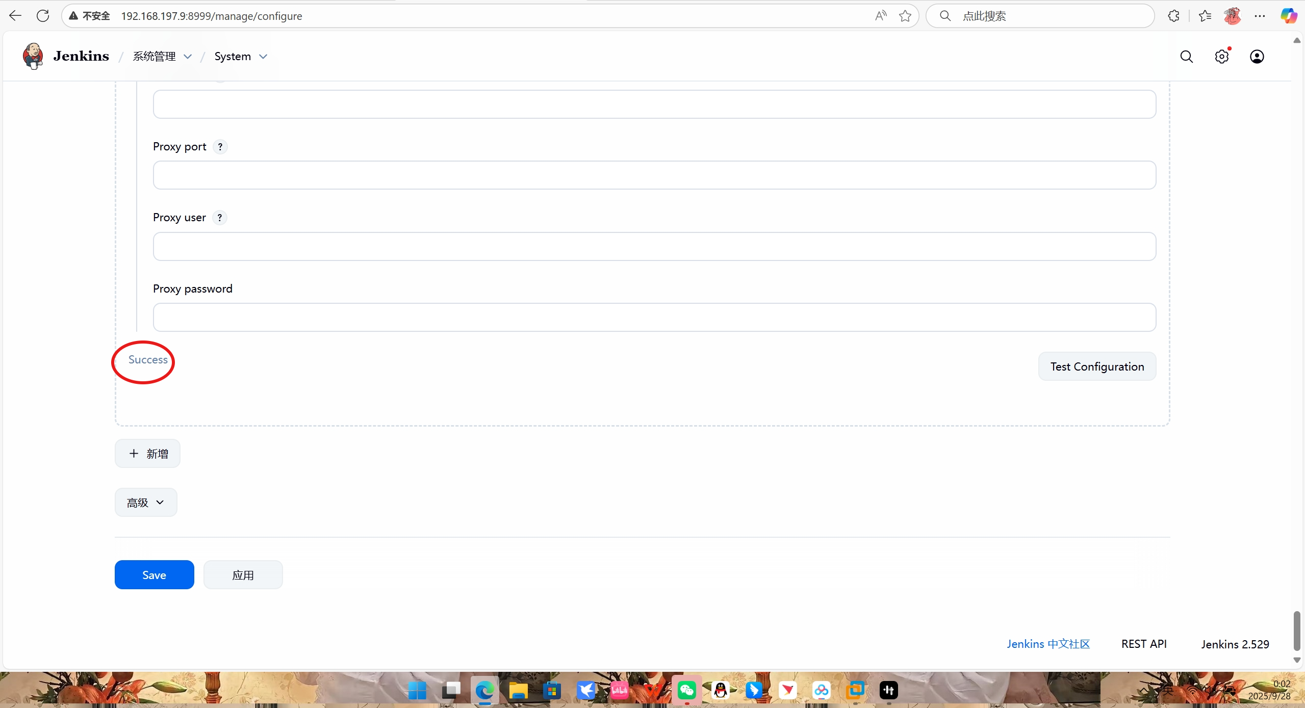Click the Jenkins 2.529 version text
1305x708 pixels.
point(1235,644)
